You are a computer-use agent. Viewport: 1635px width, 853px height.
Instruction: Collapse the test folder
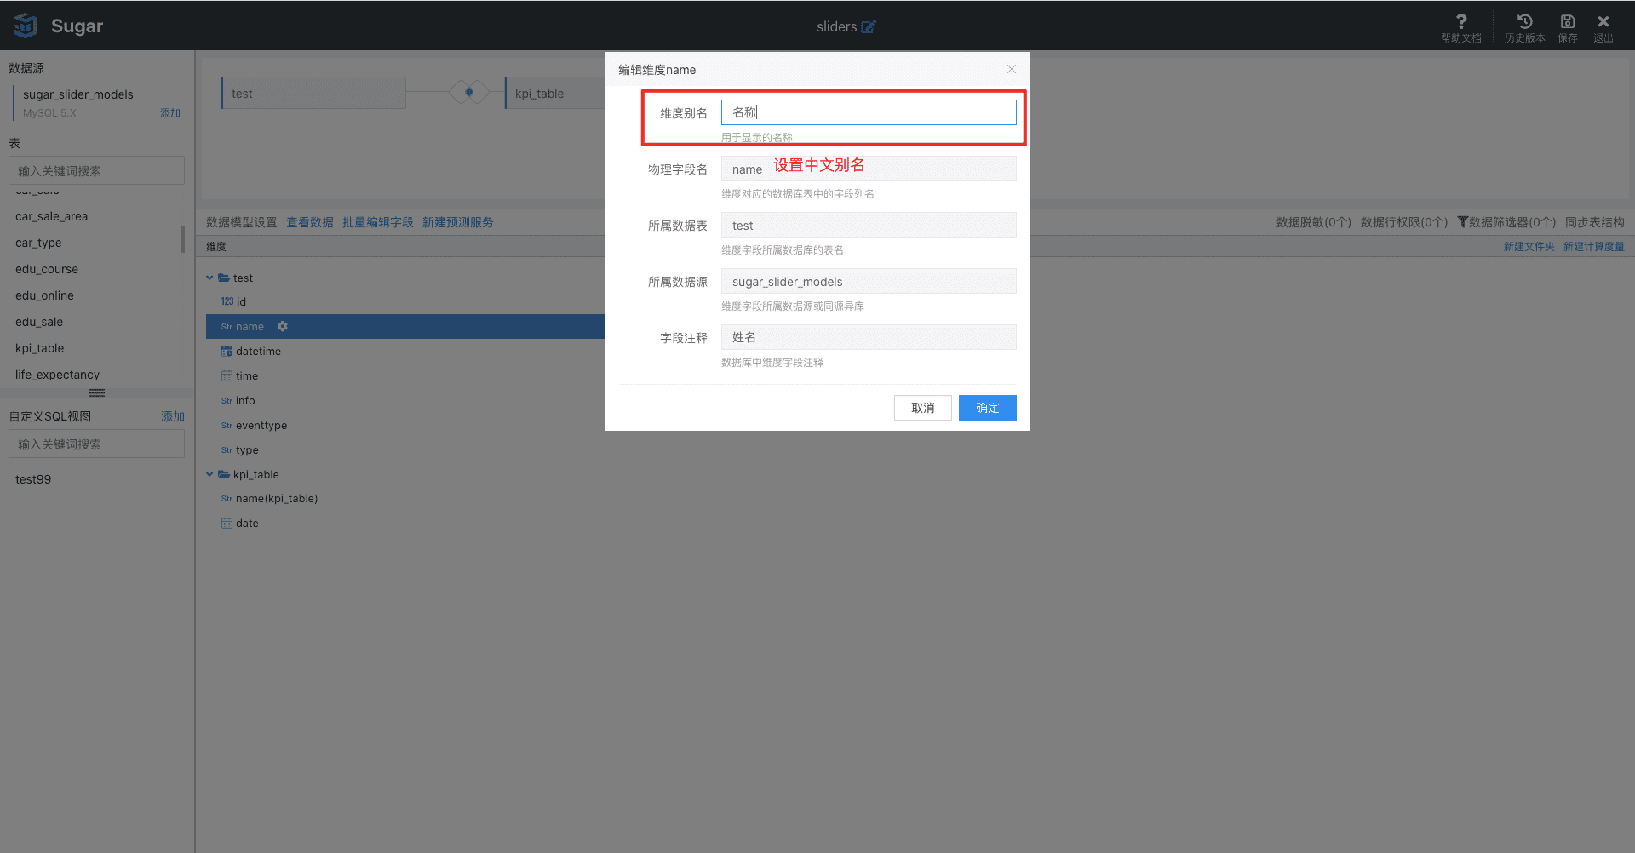coord(209,278)
